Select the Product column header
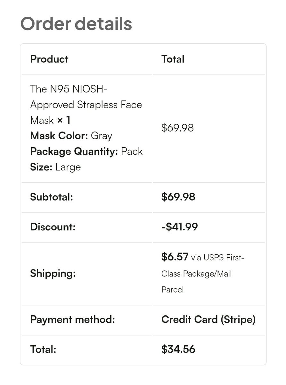Viewport: 286px width, 385px height. click(x=49, y=59)
